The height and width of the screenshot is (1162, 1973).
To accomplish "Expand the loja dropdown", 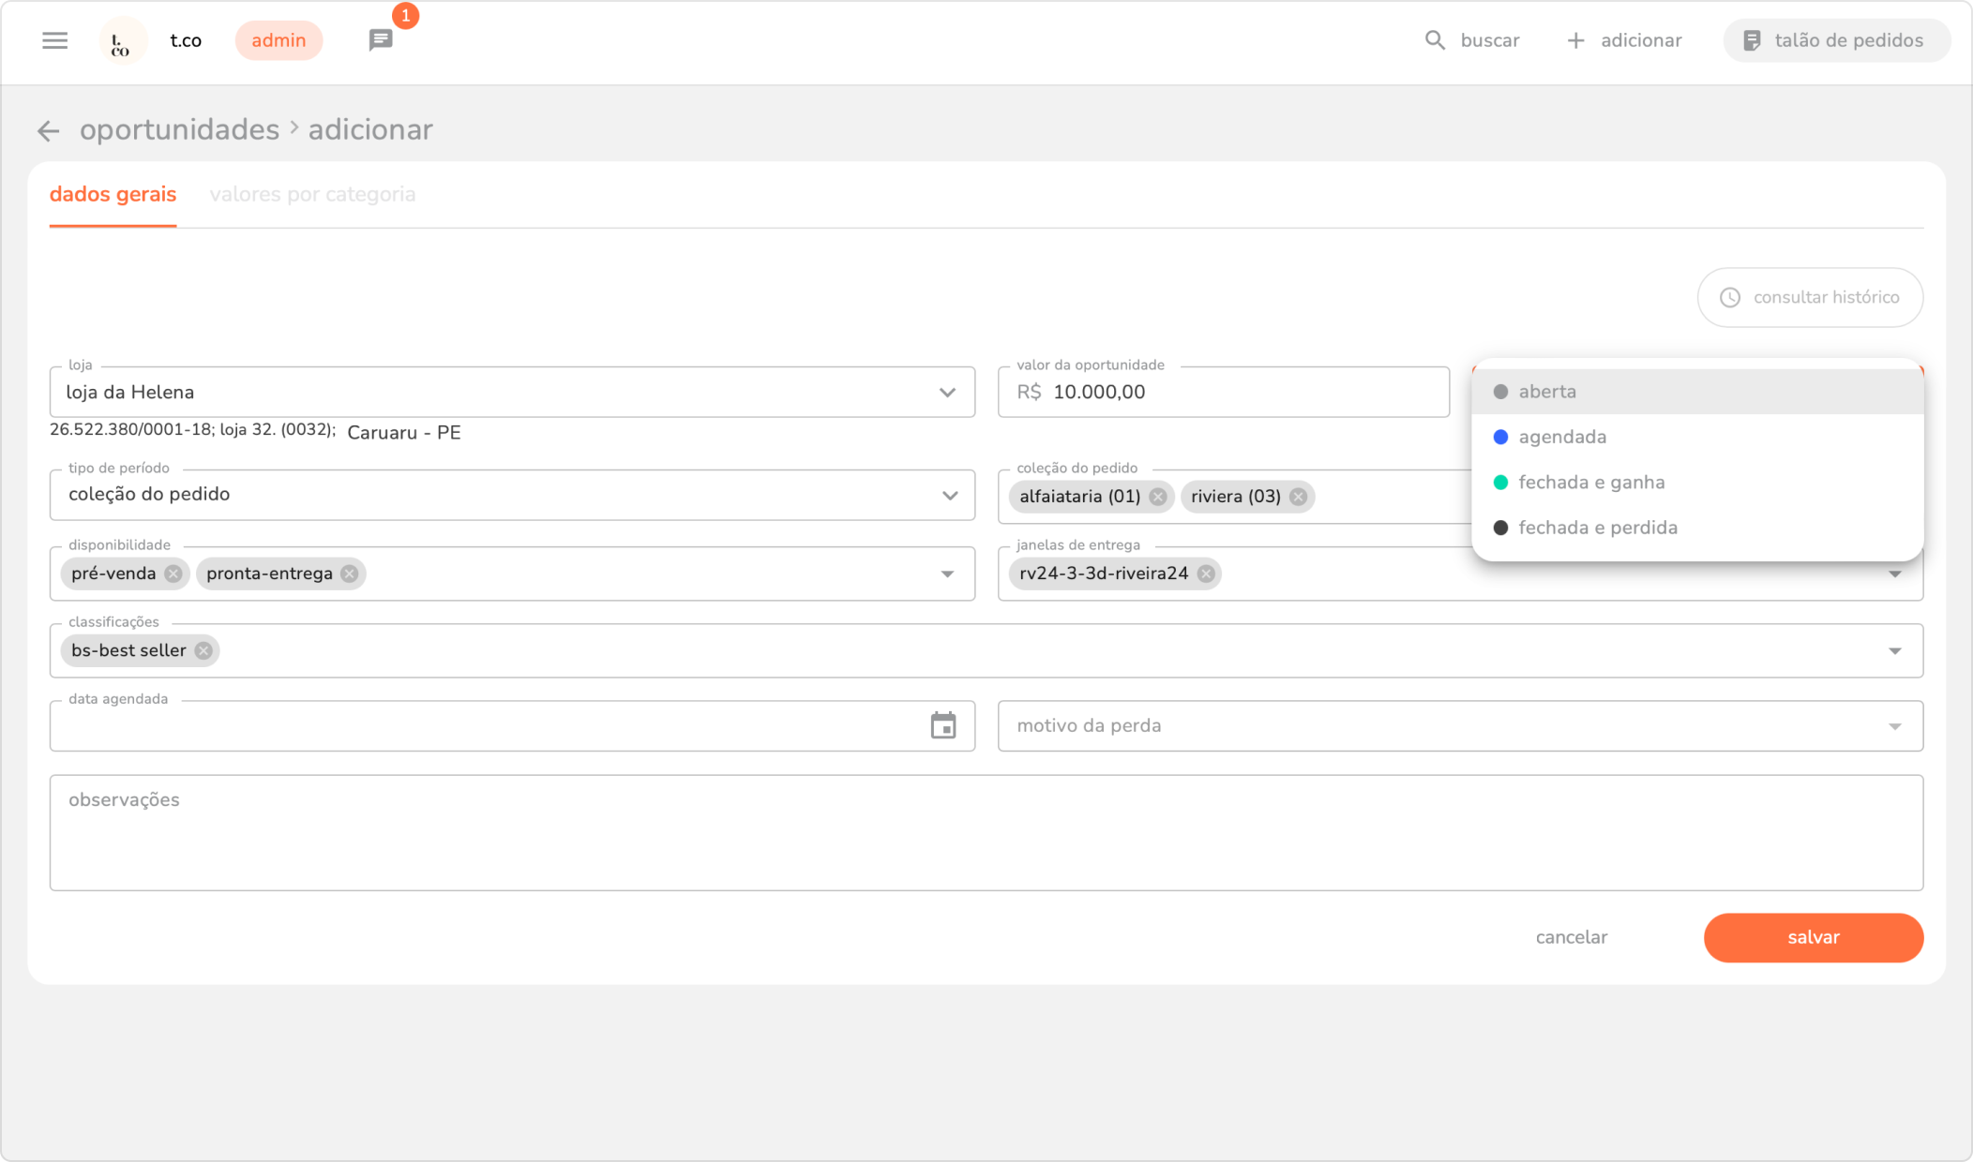I will (947, 393).
